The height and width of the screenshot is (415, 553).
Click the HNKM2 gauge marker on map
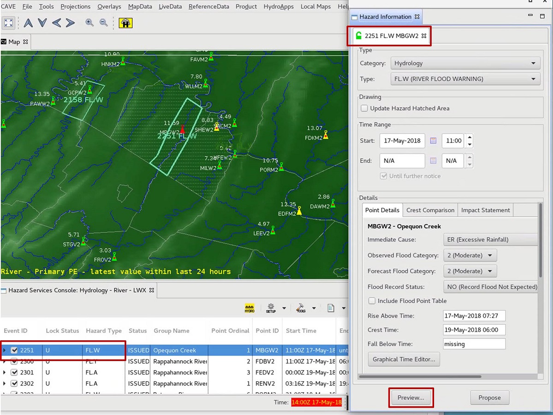pos(123,61)
